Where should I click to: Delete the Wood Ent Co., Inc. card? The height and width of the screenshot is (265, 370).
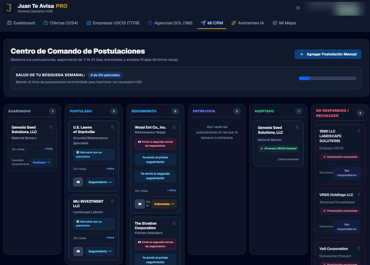pos(174,127)
